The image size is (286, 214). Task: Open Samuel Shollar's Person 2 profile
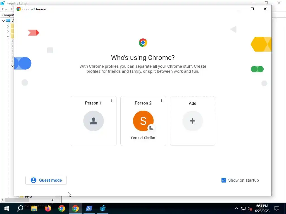[143, 121]
